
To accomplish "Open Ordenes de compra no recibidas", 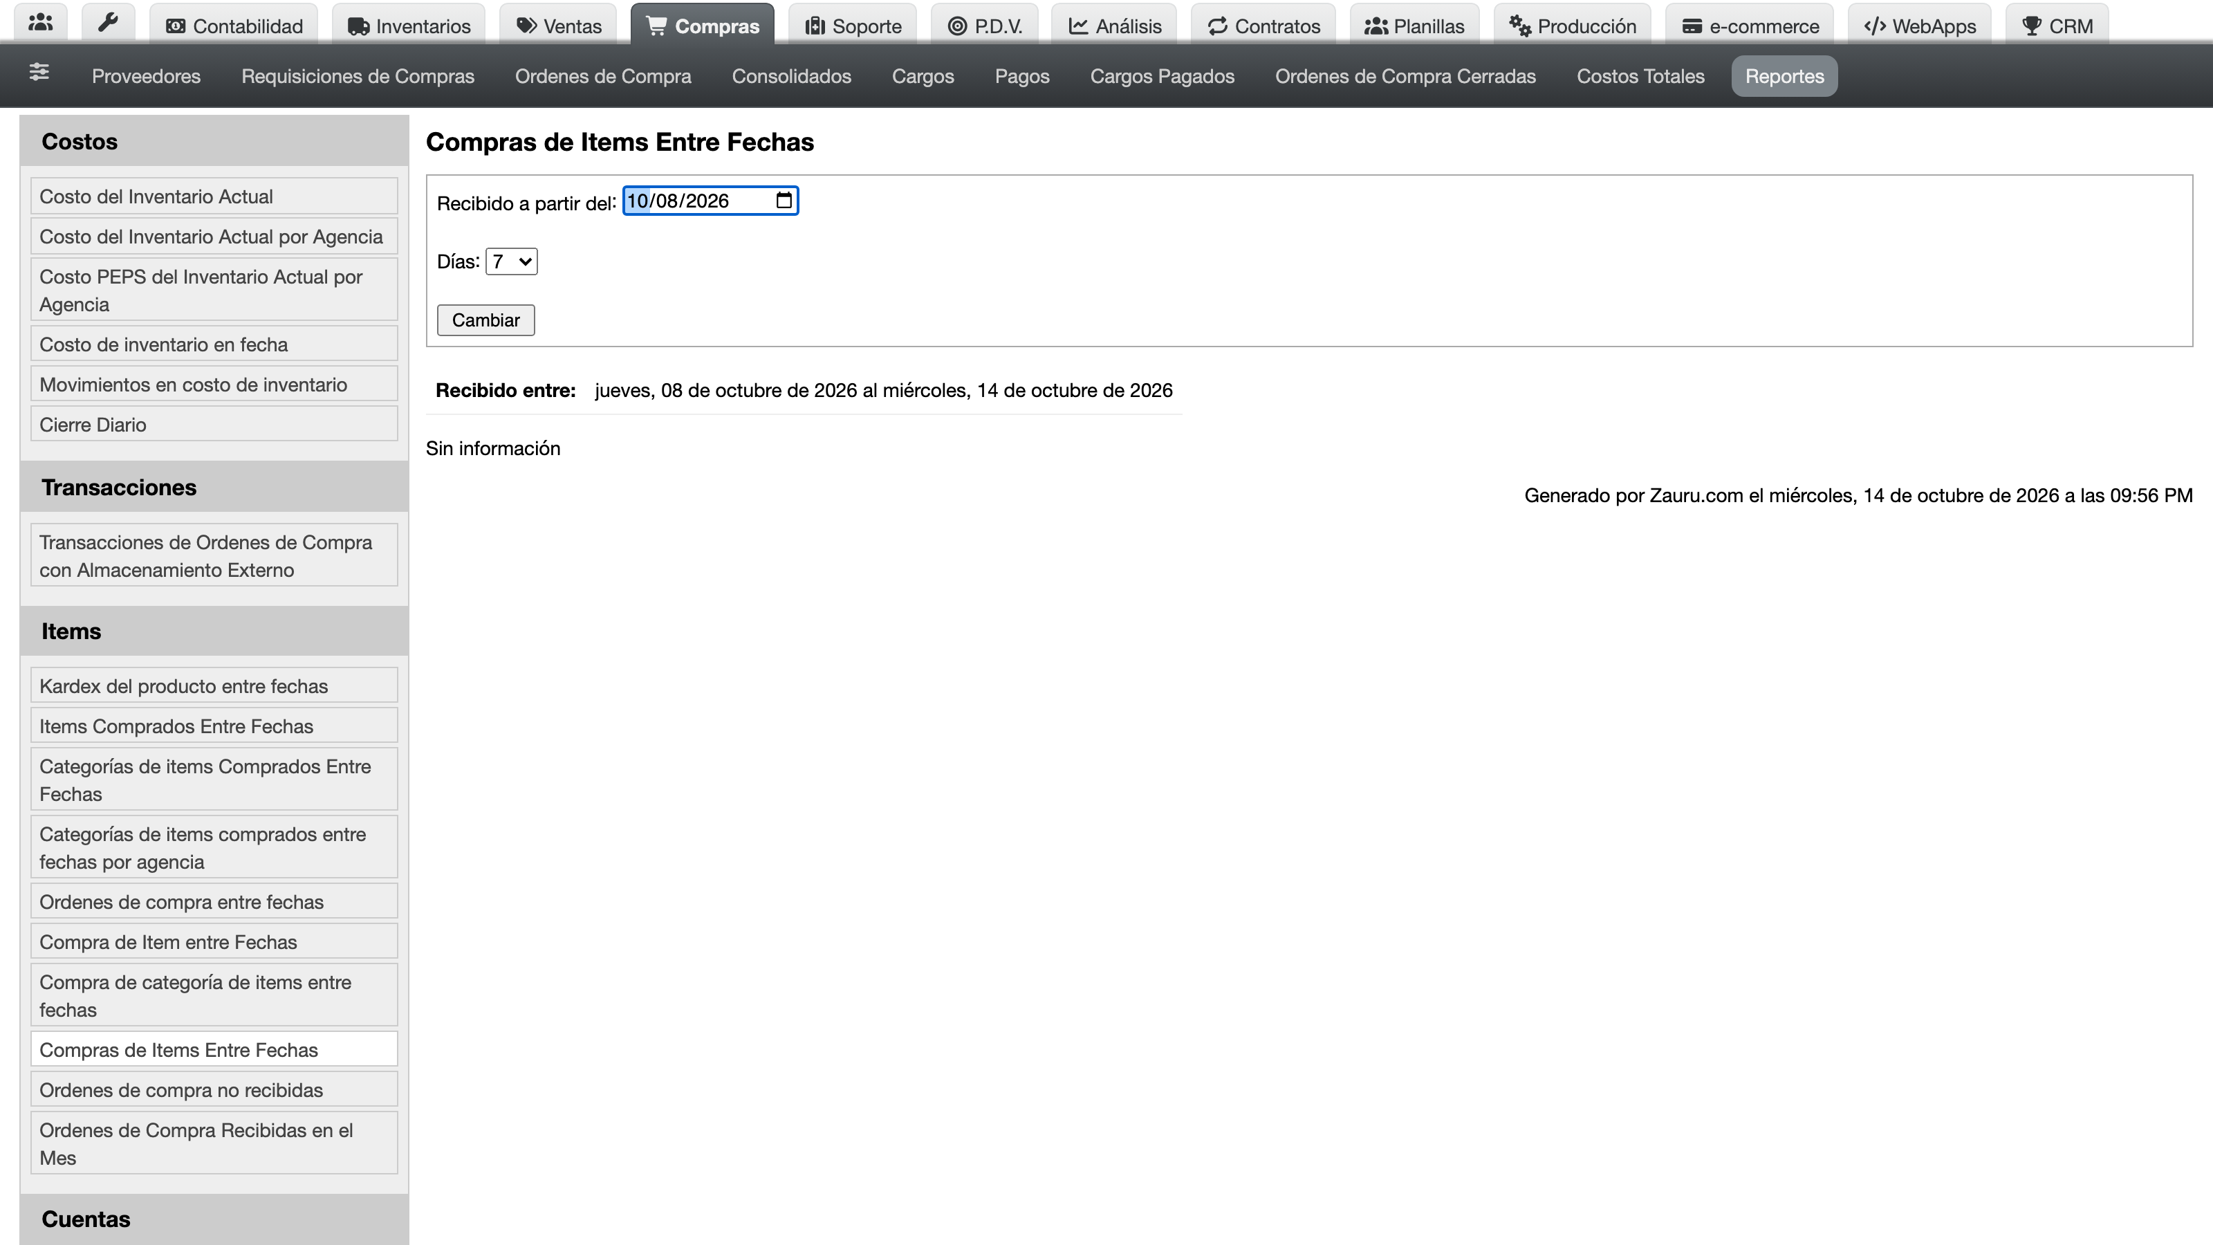I will [x=214, y=1089].
